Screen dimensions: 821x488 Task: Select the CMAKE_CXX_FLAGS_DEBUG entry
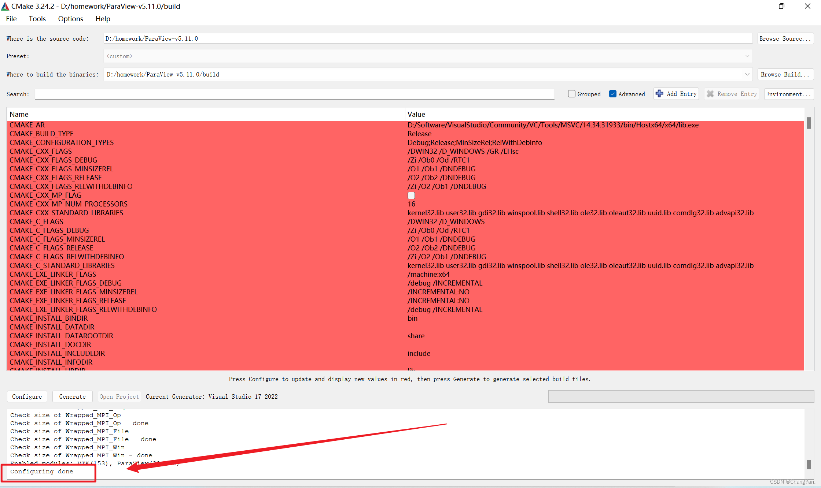[54, 160]
